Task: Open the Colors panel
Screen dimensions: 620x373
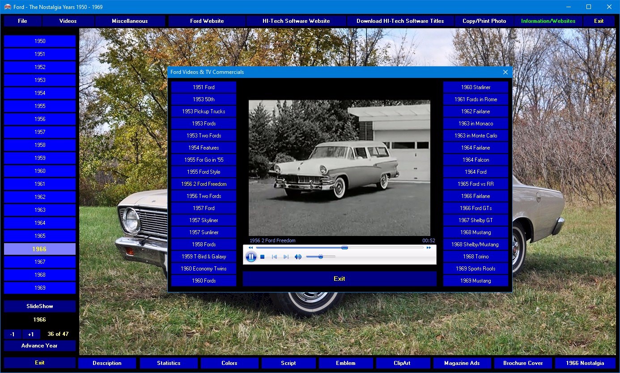Action: coord(229,363)
